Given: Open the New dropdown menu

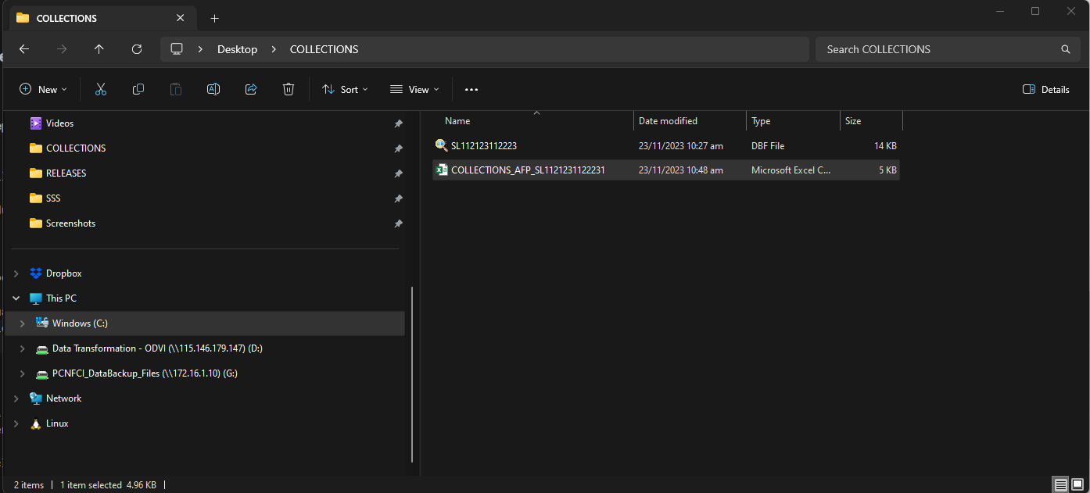Looking at the screenshot, I should [x=43, y=90].
